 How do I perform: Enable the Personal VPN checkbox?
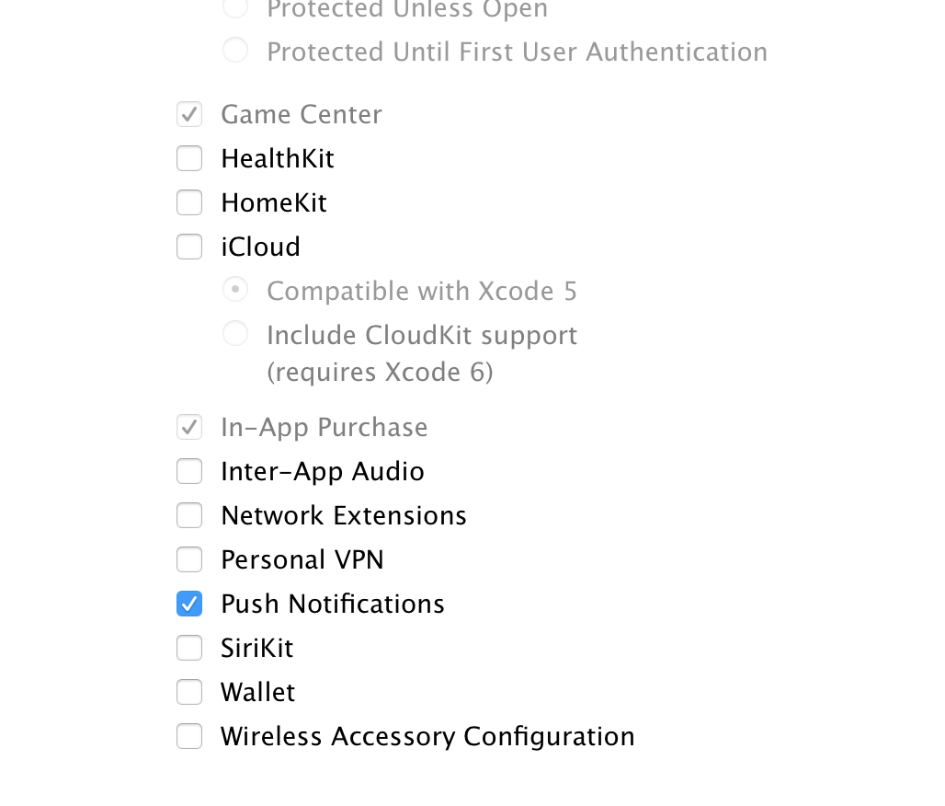(x=189, y=559)
